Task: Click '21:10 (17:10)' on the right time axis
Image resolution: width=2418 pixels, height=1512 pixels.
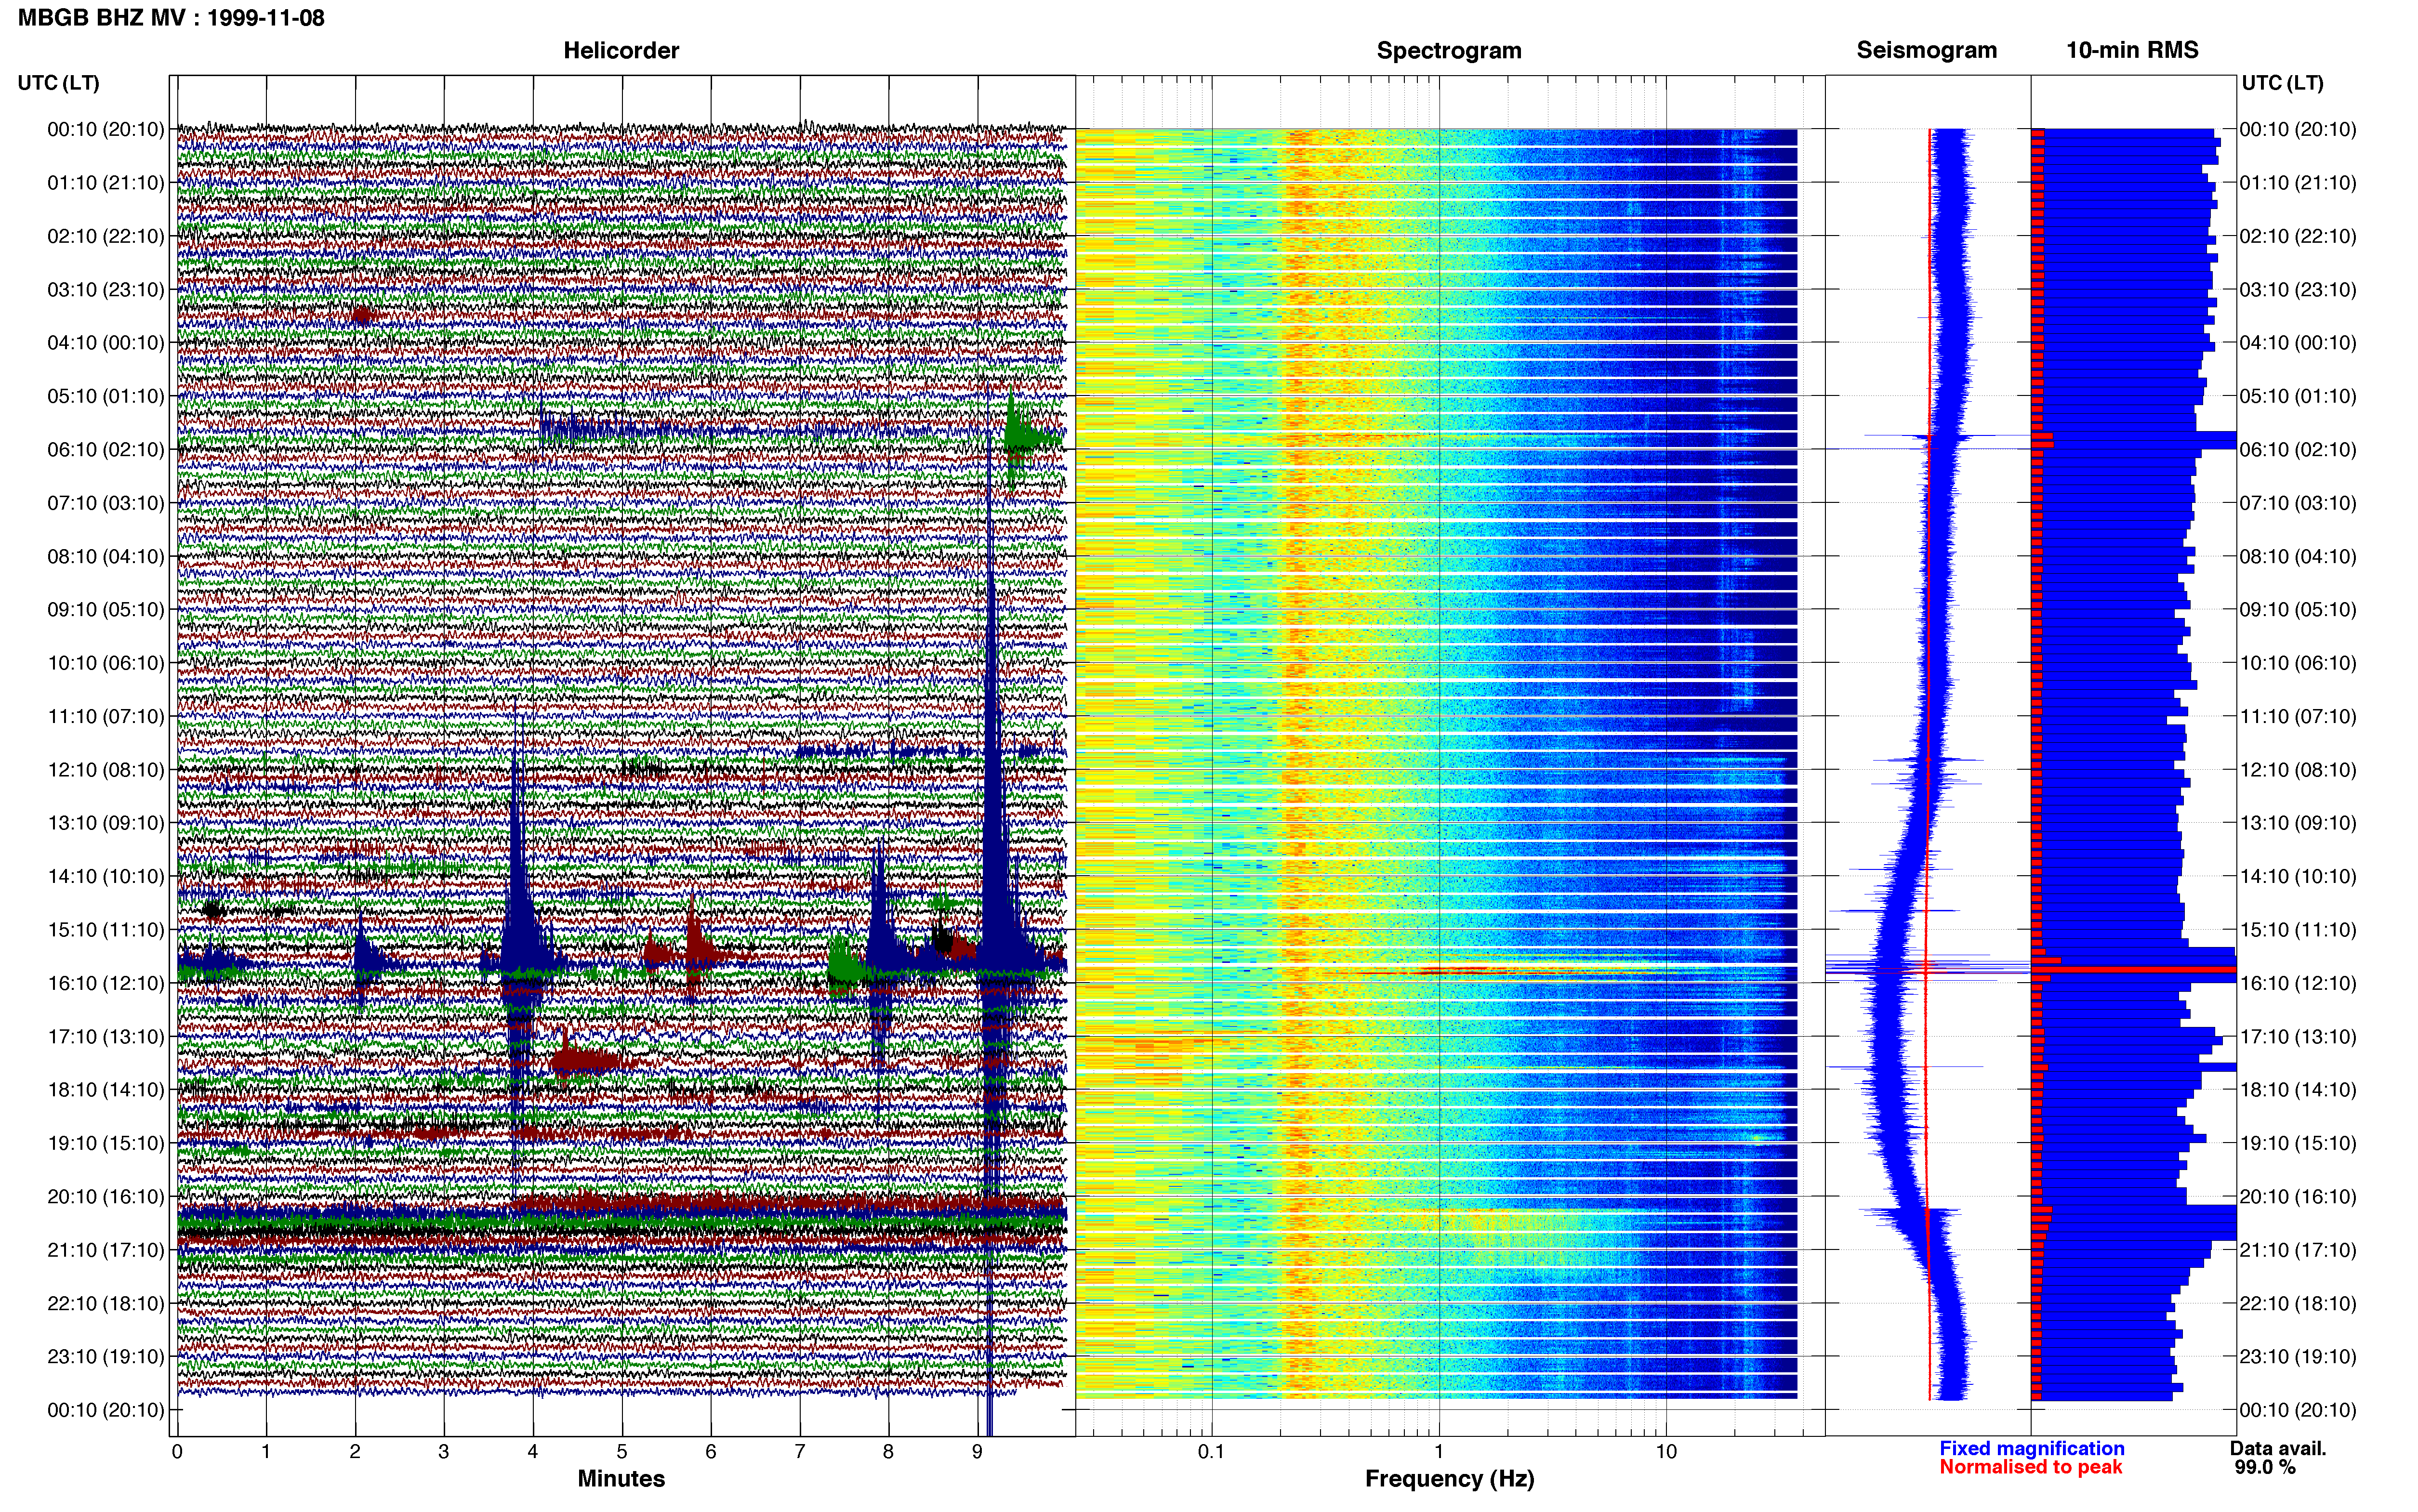Action: tap(2298, 1250)
